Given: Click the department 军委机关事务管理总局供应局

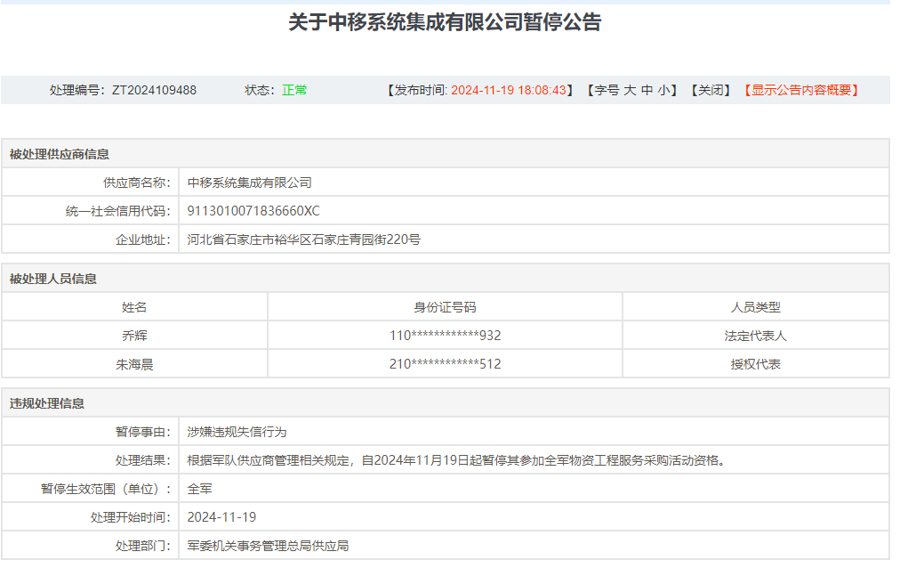Looking at the screenshot, I should [268, 546].
